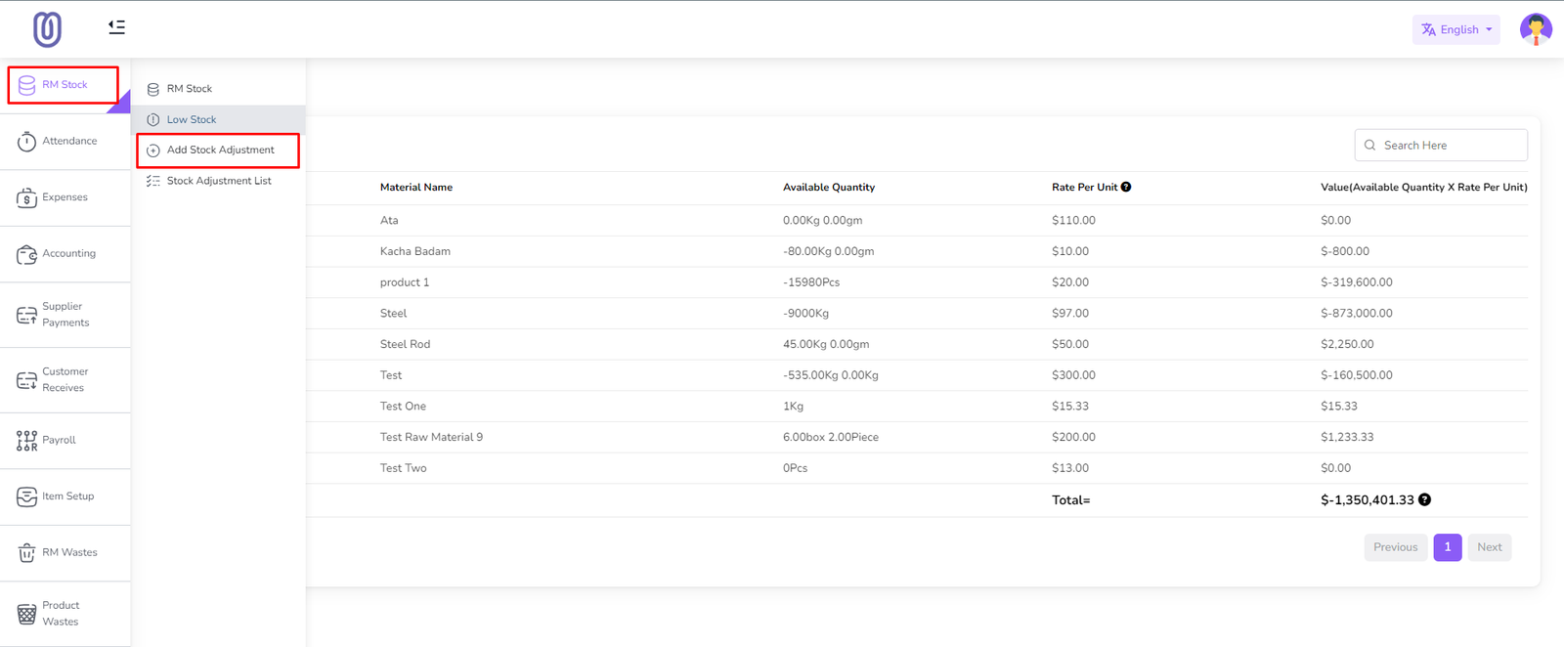Click the help icon beside the total value
1564x647 pixels.
(x=1424, y=499)
